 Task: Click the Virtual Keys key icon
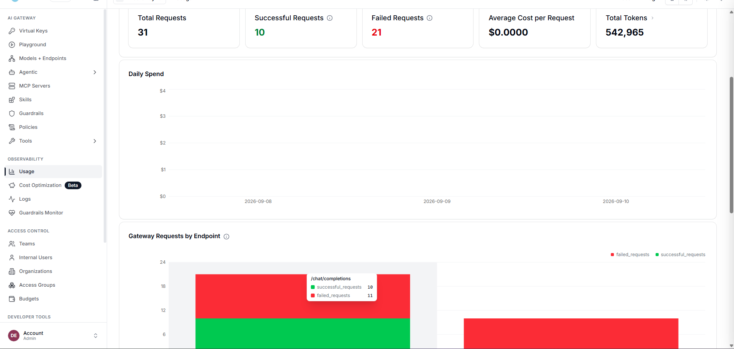click(12, 31)
